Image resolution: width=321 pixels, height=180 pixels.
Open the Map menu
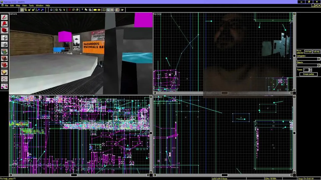[18, 5]
